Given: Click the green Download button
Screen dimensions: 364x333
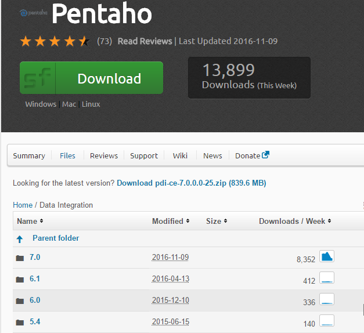Looking at the screenshot, I should tap(92, 78).
